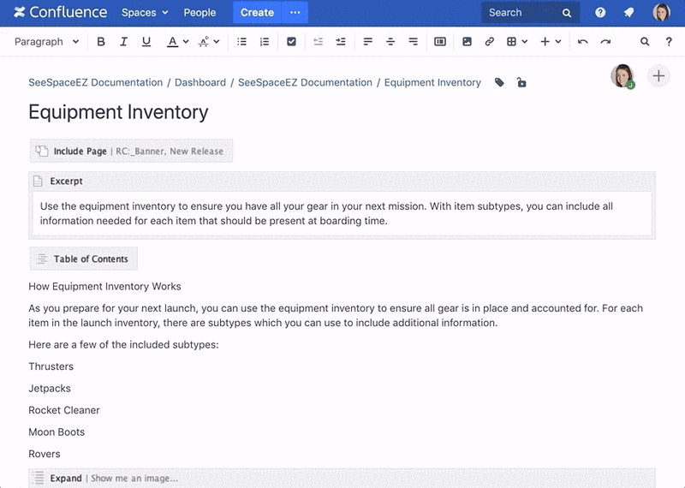Click the insert link icon
Viewport: 685px width, 488px height.
pos(490,41)
